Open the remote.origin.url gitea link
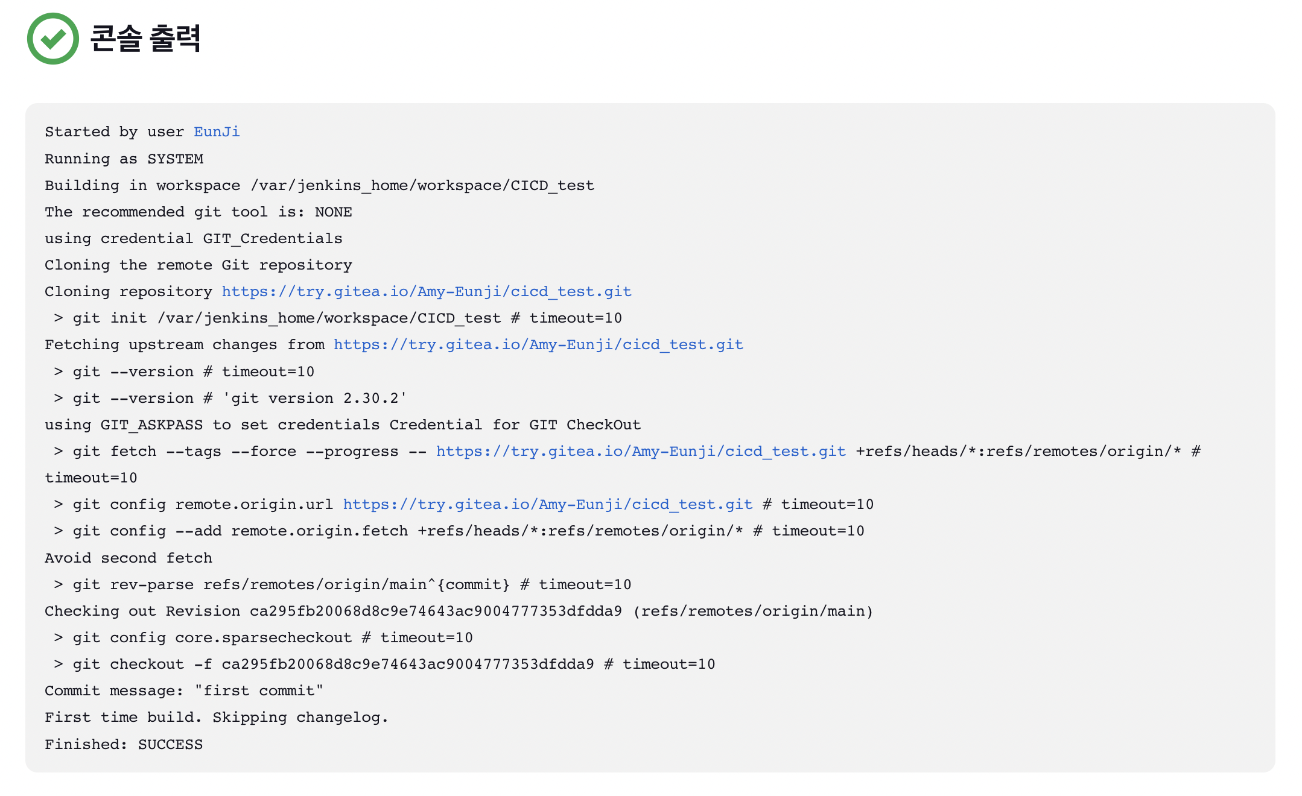 coord(547,505)
